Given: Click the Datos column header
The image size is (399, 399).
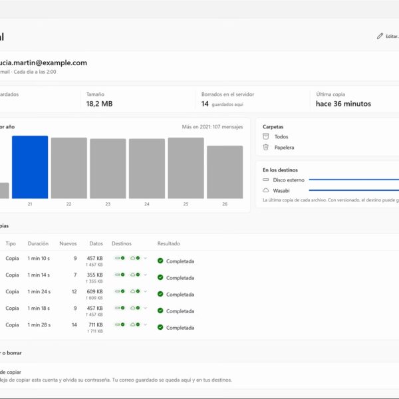Looking at the screenshot, I should [96, 243].
